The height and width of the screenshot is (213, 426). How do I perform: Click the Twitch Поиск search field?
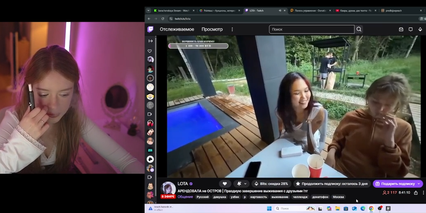pyautogui.click(x=312, y=29)
